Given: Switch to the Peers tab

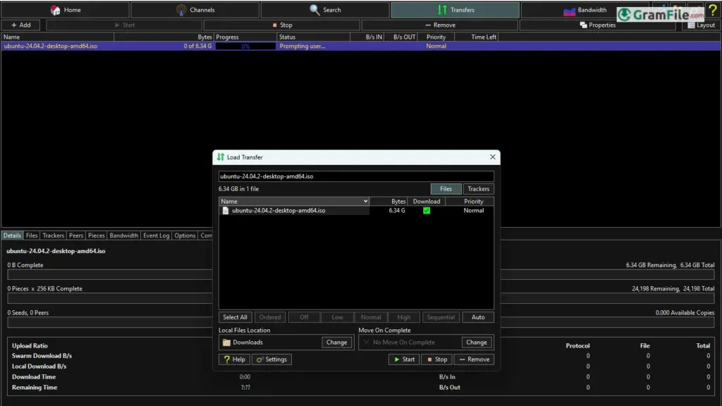Looking at the screenshot, I should pyautogui.click(x=76, y=235).
